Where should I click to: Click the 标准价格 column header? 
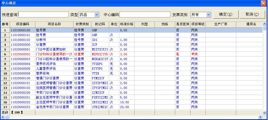(127, 24)
